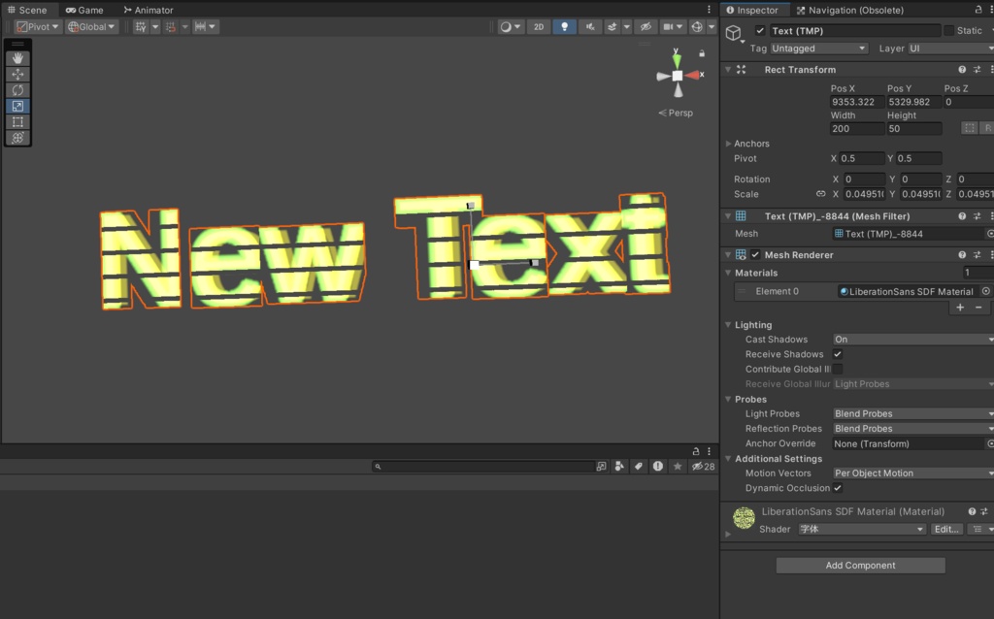Add a material element with plus button
994x619 pixels.
coord(960,308)
